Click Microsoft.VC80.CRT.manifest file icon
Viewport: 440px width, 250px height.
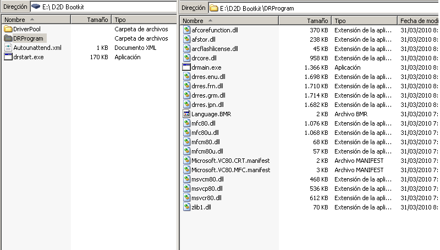click(186, 161)
